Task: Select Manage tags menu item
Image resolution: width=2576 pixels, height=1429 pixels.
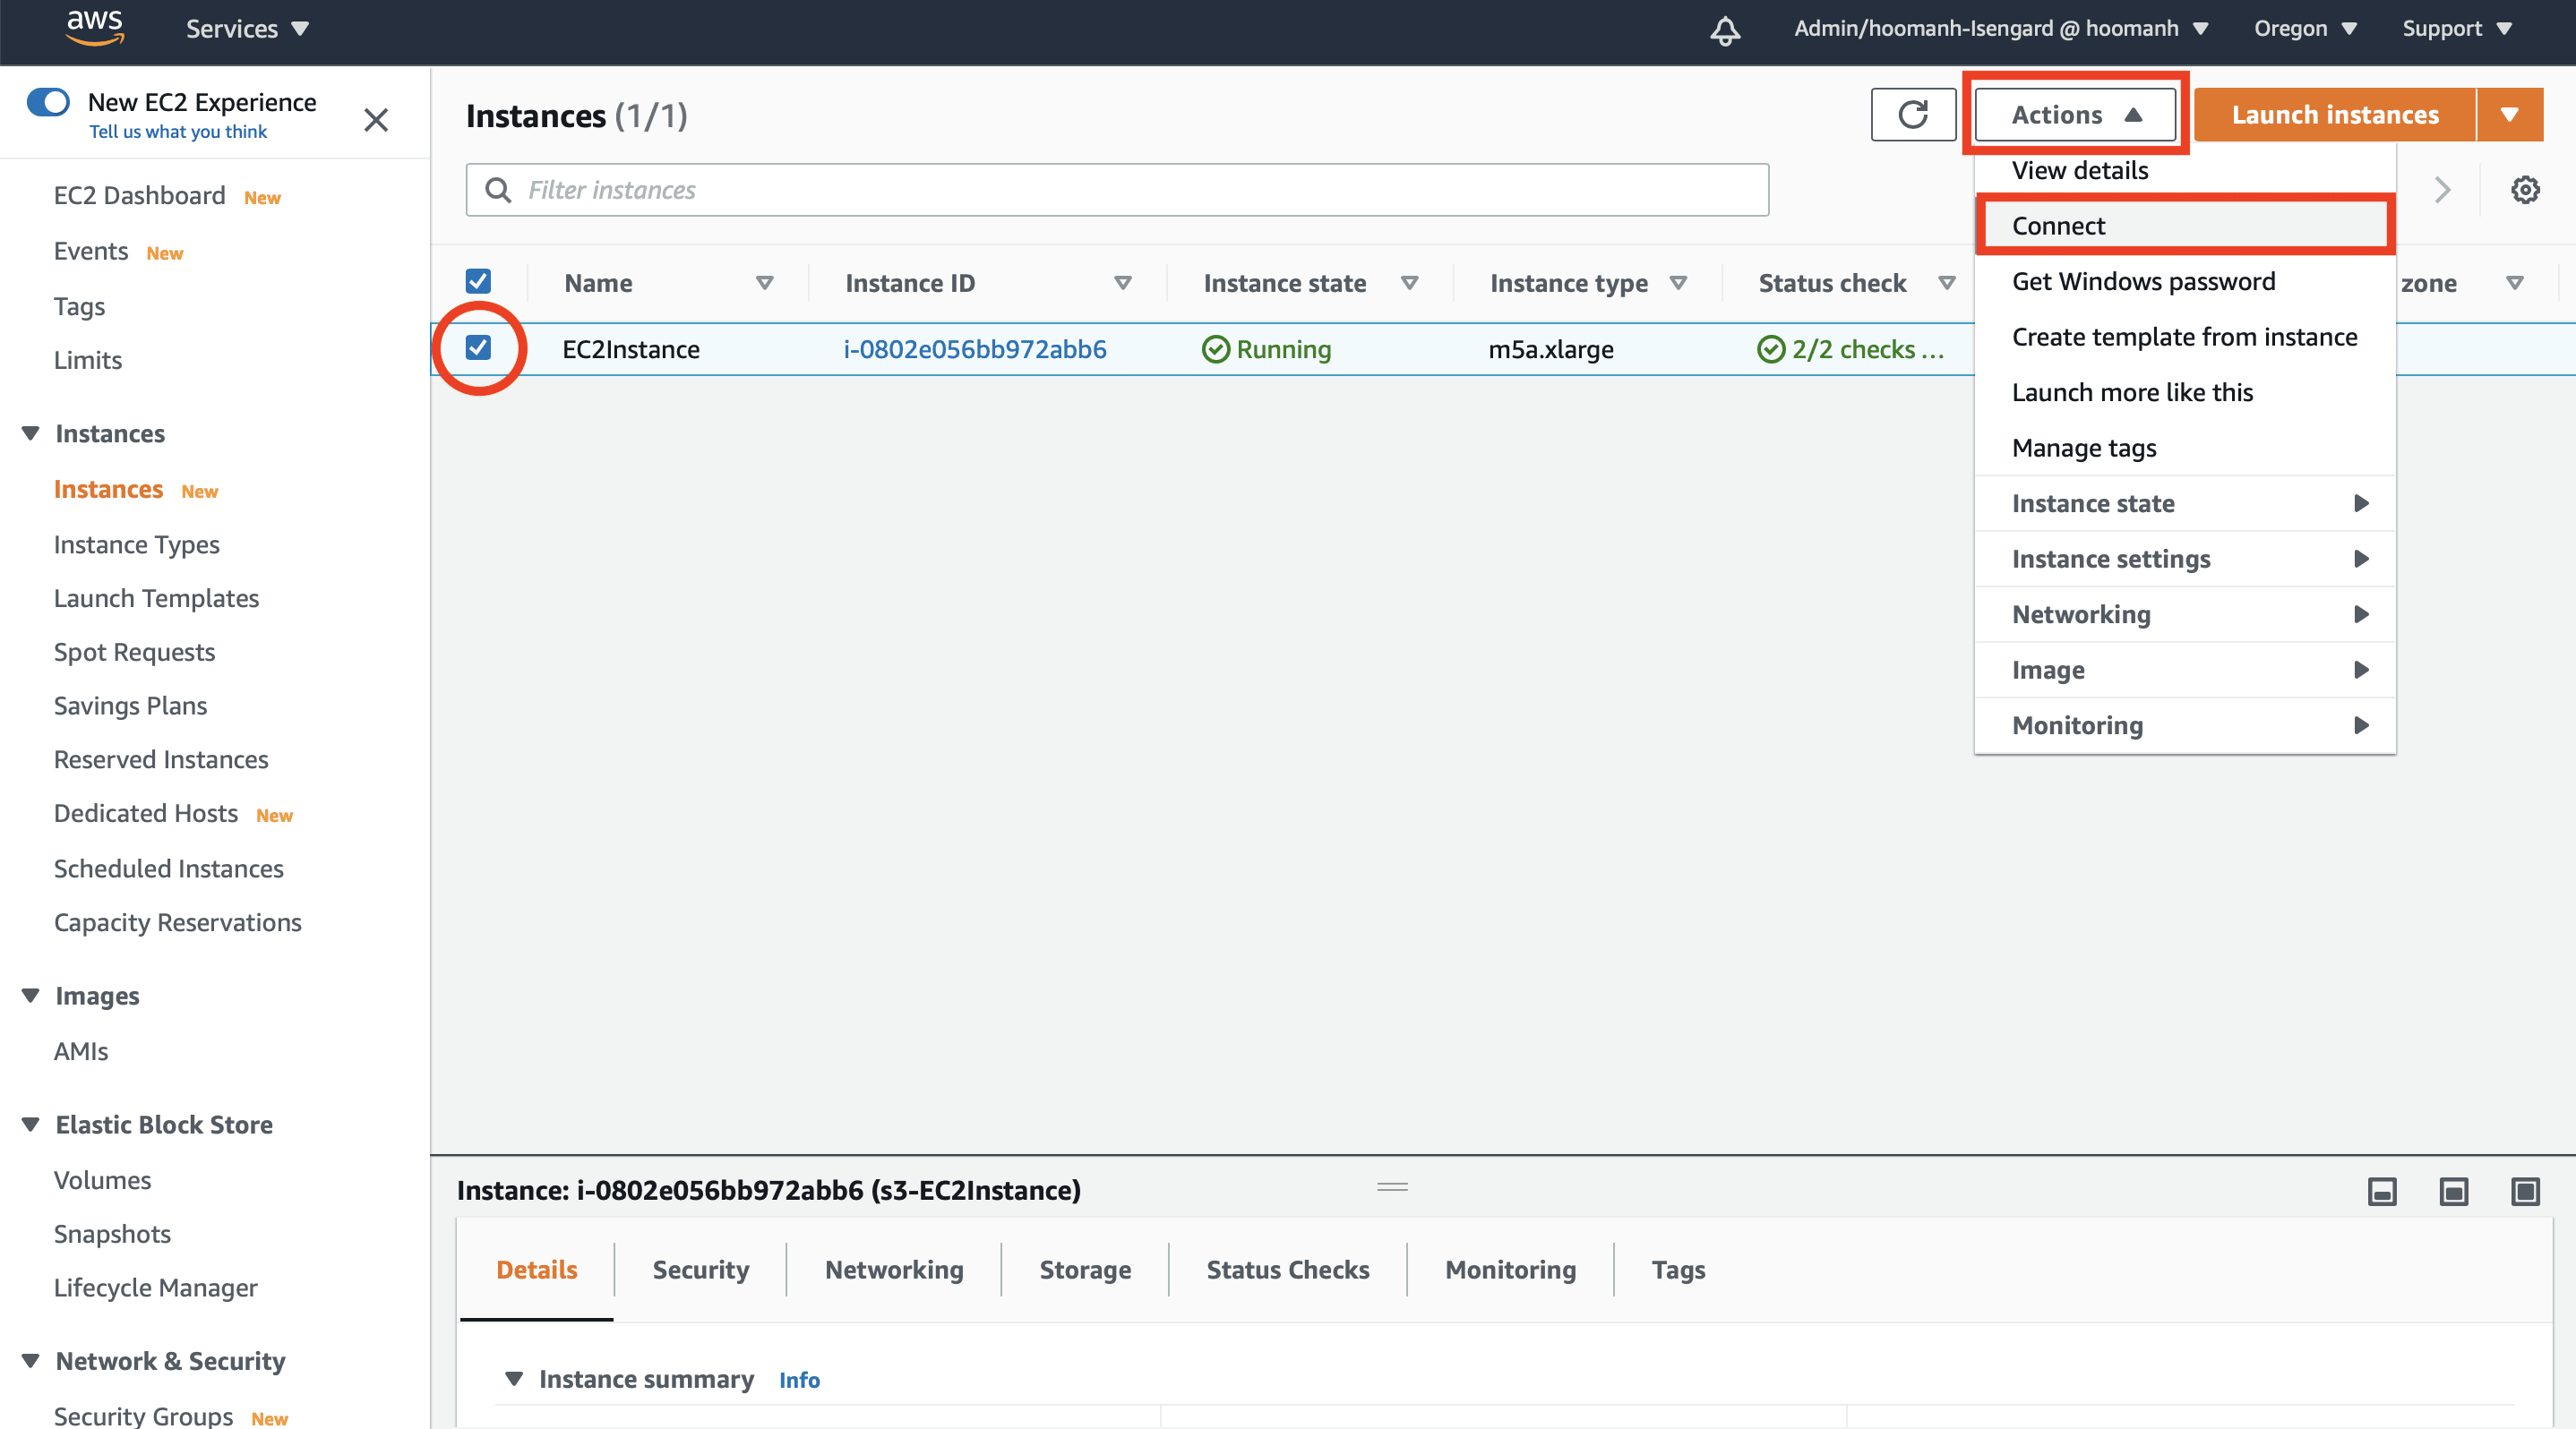Action: (2185, 448)
